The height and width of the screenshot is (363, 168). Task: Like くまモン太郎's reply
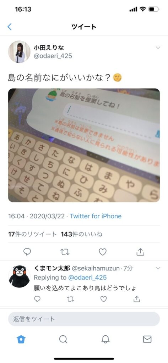coord(103,299)
